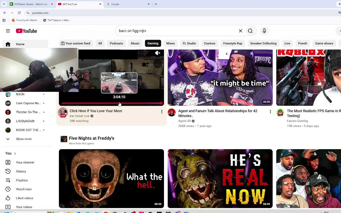
Task: Open the Five Nights at Freddy's heading
Action: pyautogui.click(x=91, y=138)
